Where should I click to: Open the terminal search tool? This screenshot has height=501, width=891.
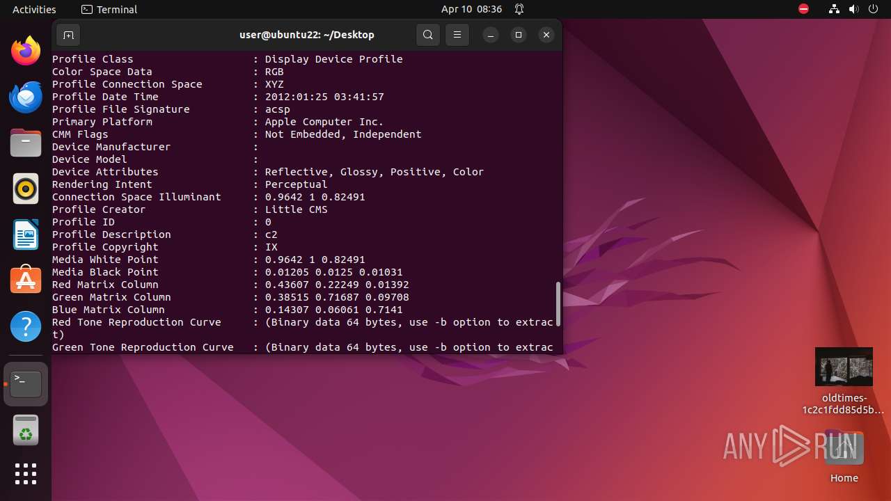pos(428,35)
